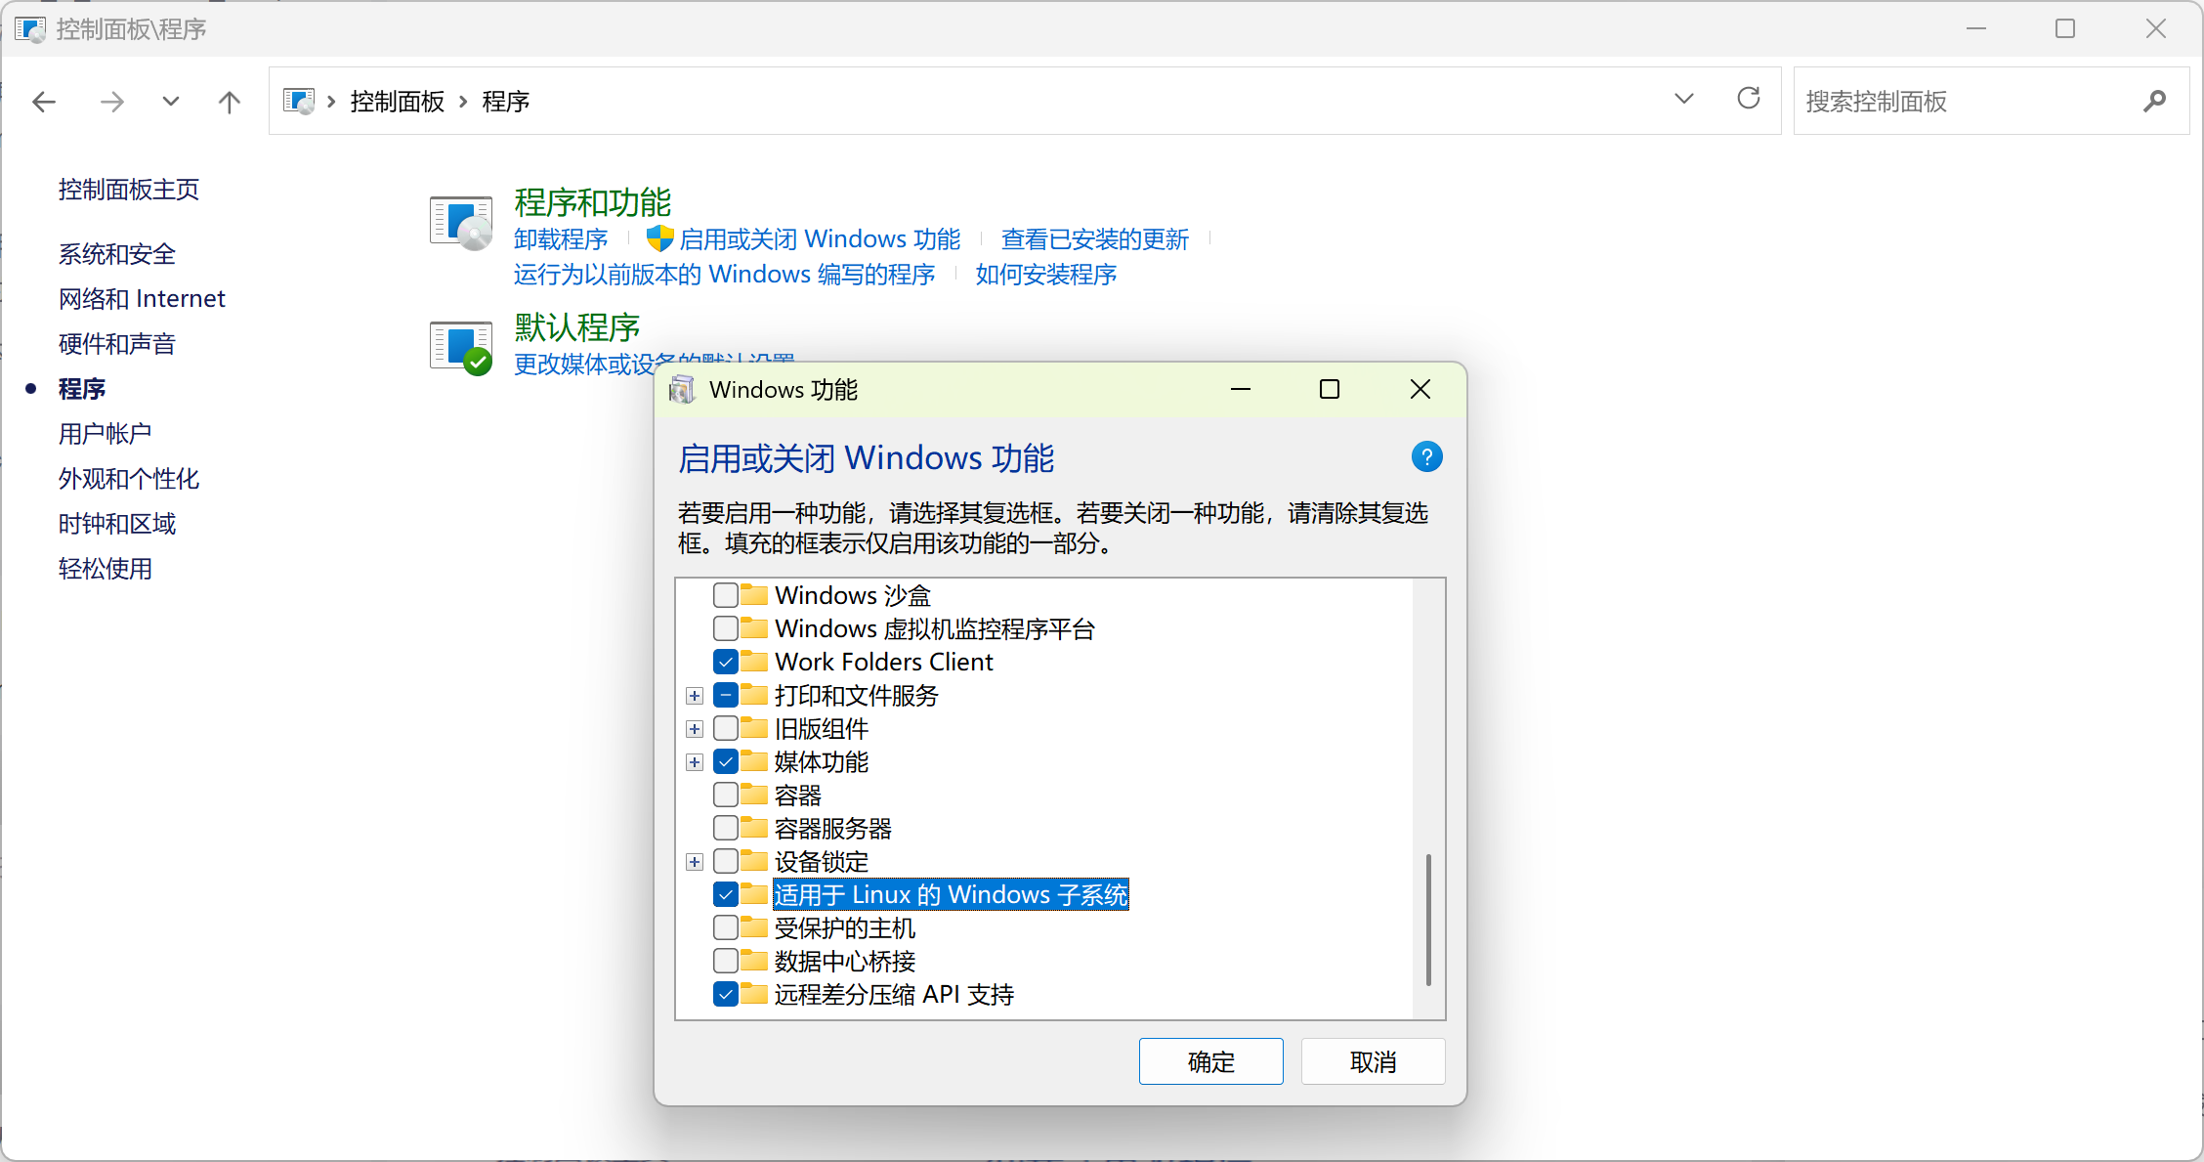The height and width of the screenshot is (1162, 2204).
Task: Click the back navigation arrow
Action: pos(43,101)
